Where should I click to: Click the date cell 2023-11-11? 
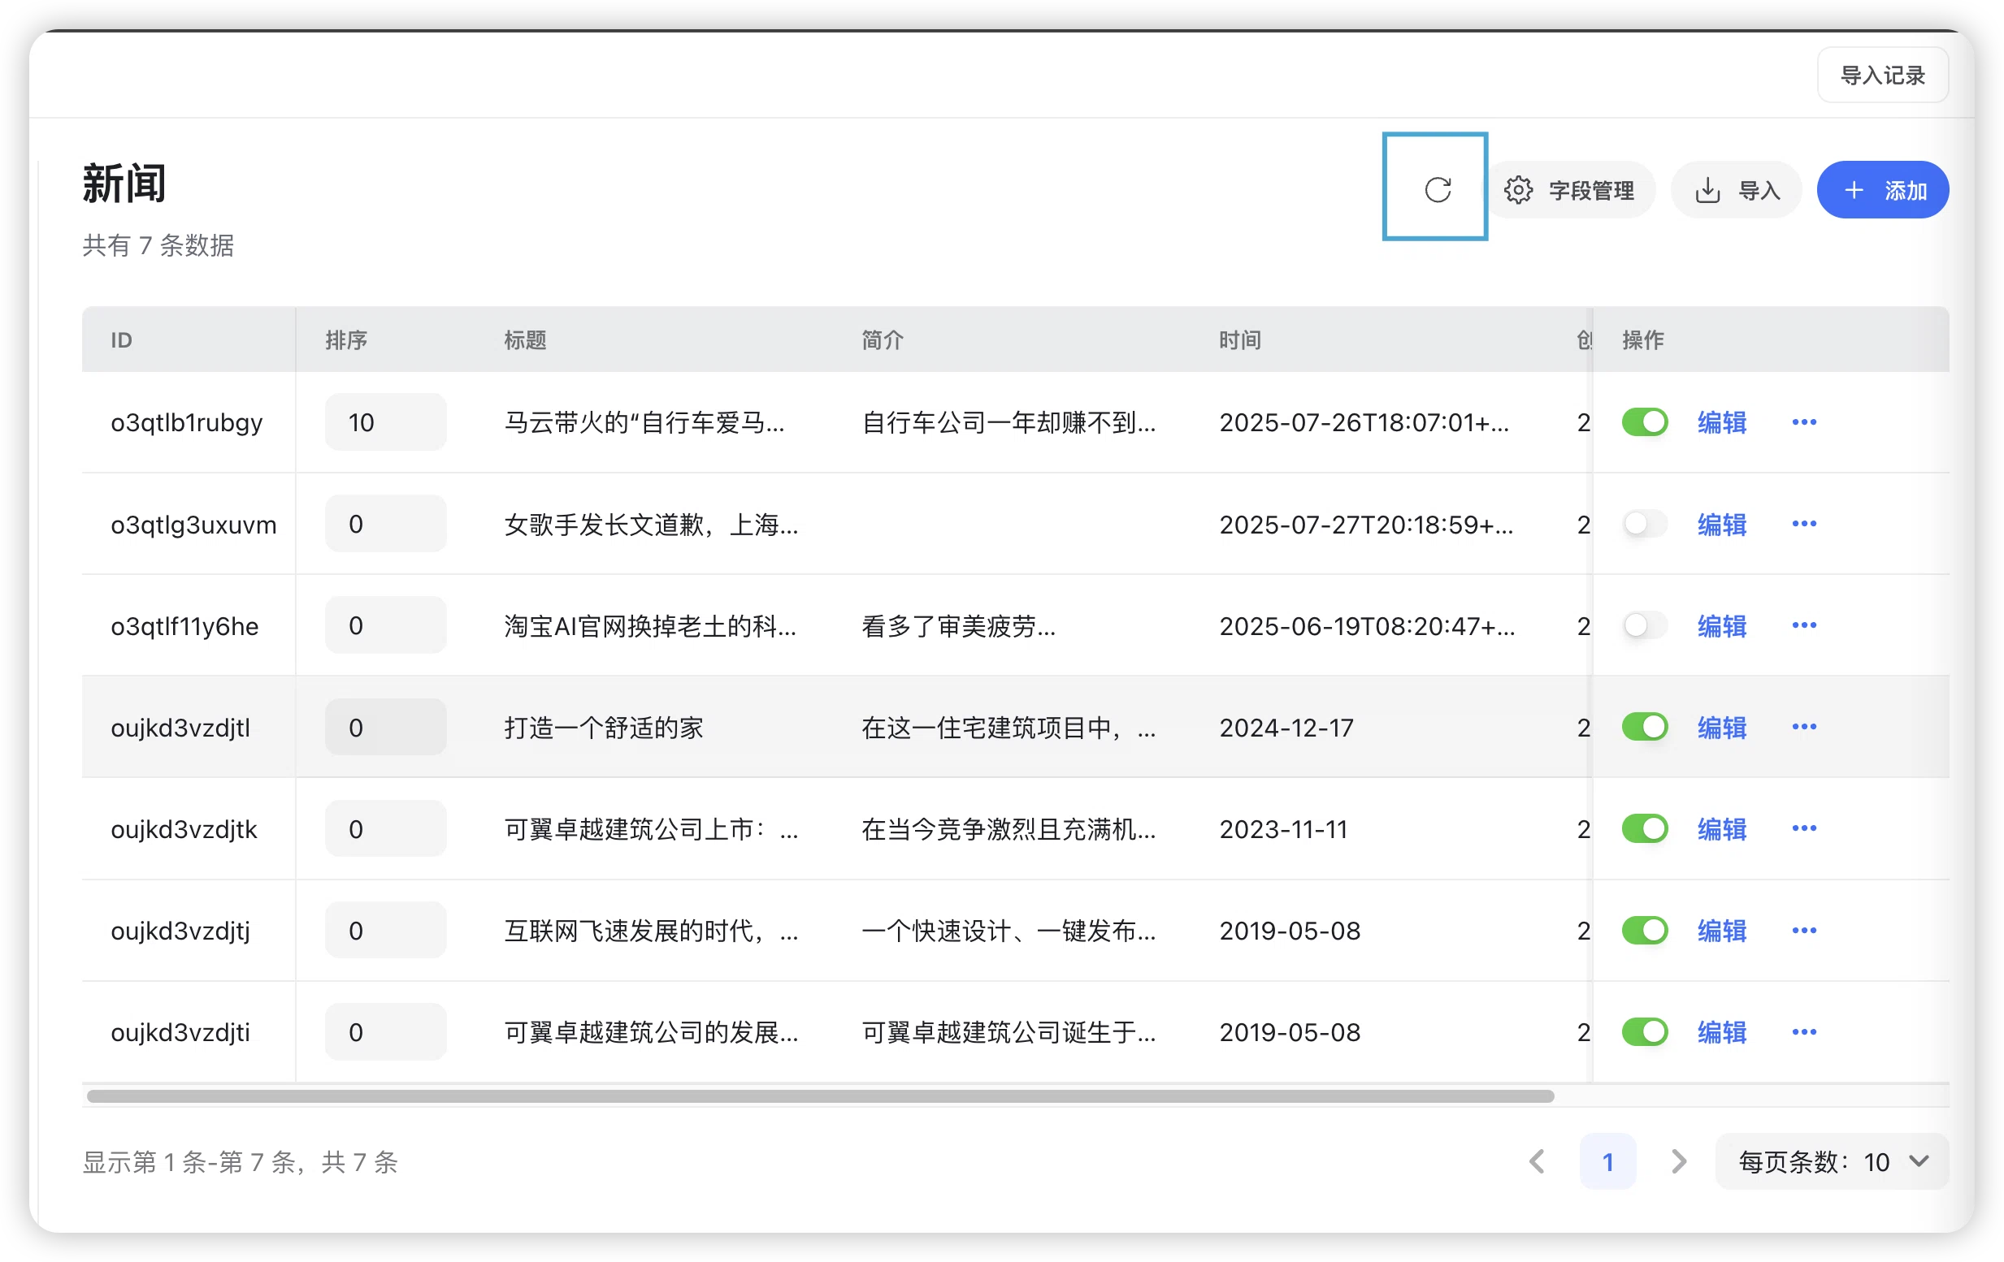click(1283, 829)
